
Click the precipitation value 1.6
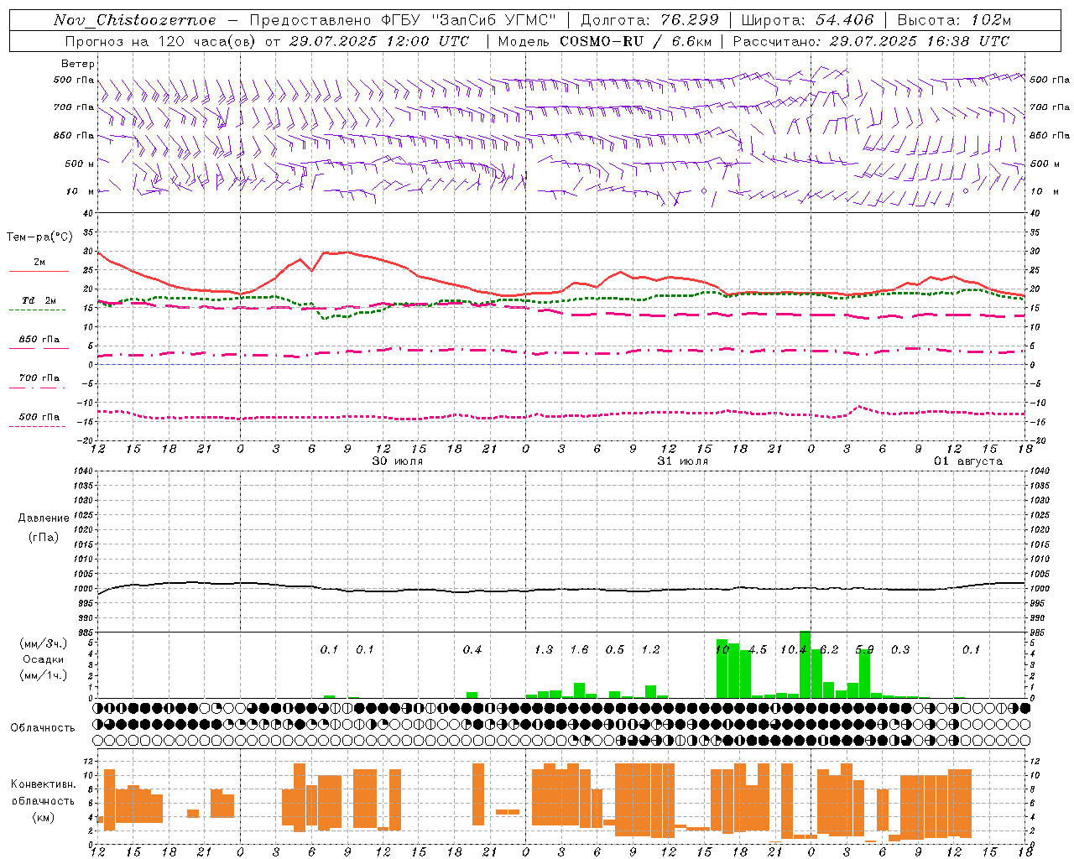point(579,650)
